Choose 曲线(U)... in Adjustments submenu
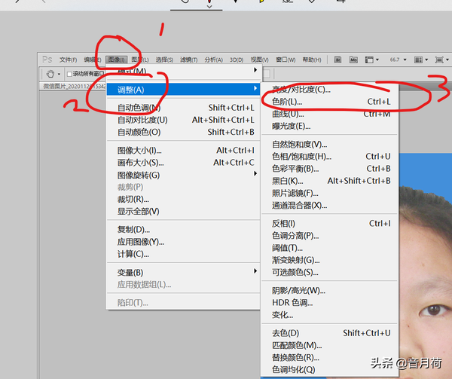This screenshot has width=452, height=379. click(x=330, y=114)
